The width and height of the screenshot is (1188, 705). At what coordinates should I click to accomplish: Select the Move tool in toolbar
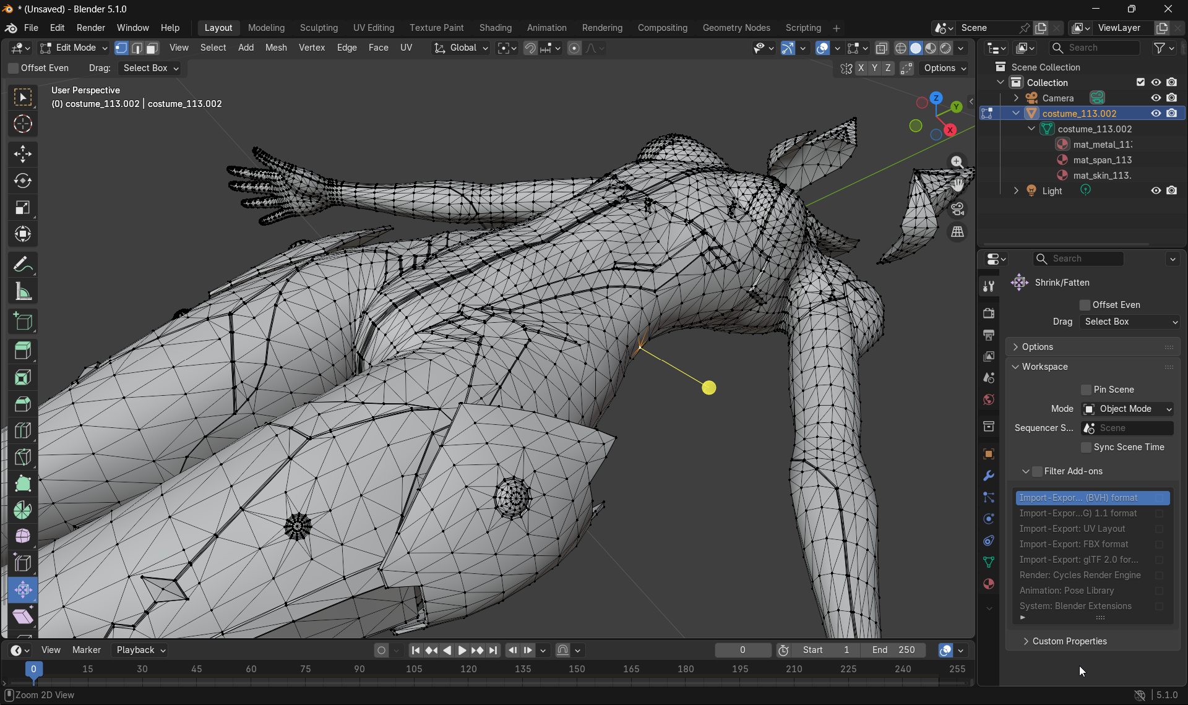(23, 154)
